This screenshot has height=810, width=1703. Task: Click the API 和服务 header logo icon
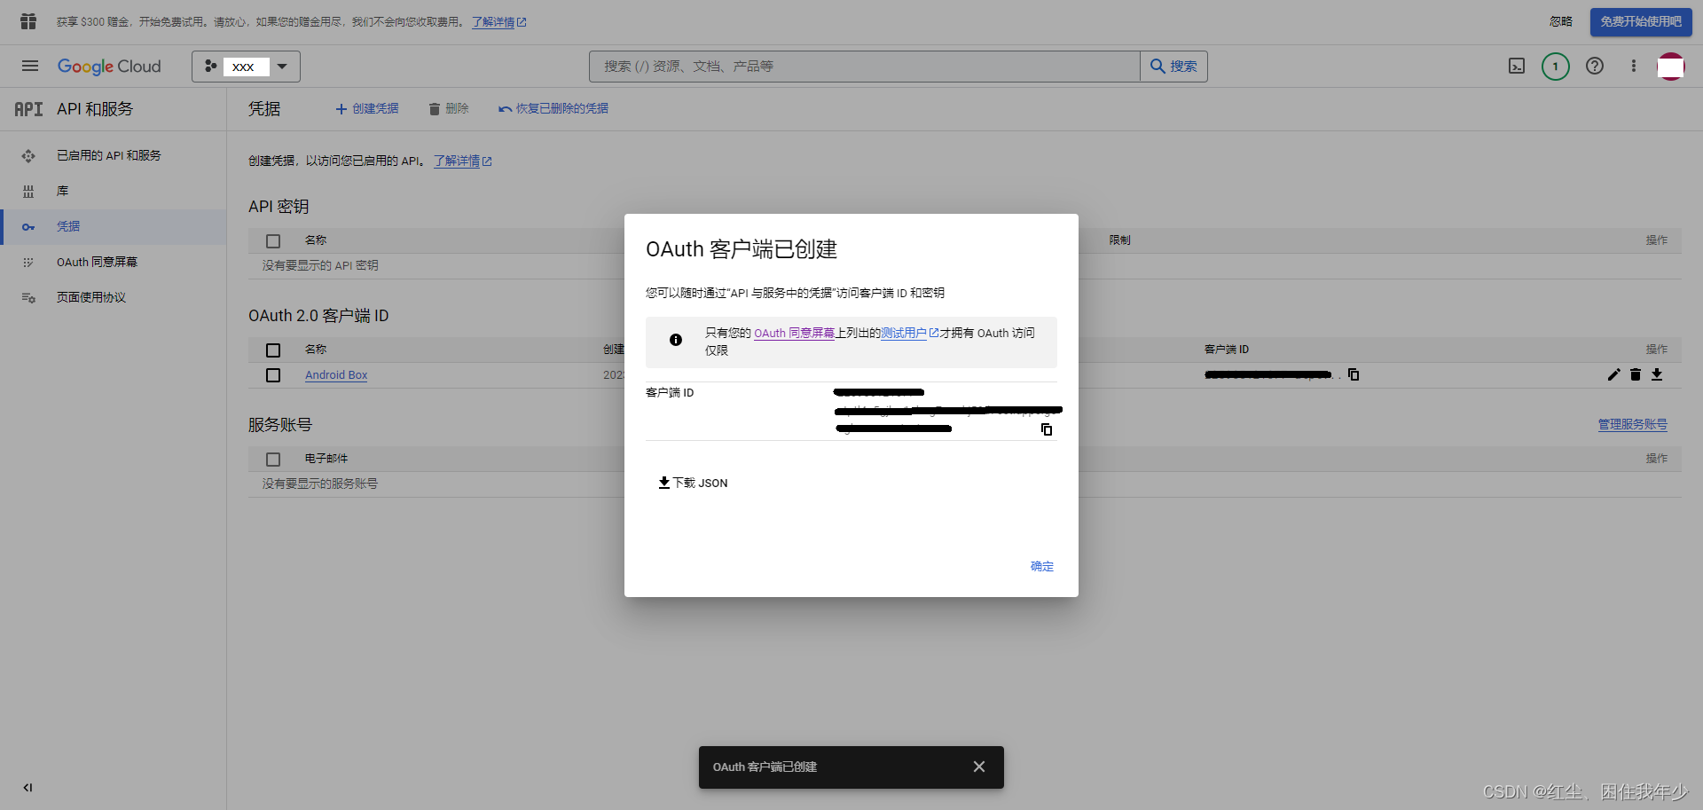pos(28,109)
